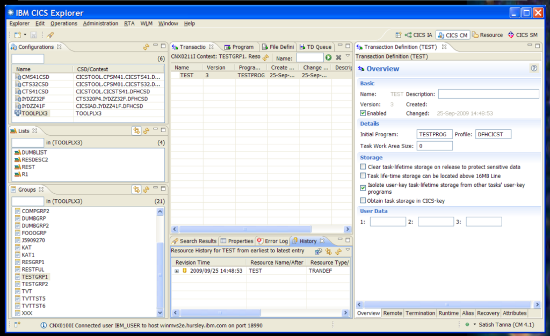Close the History view tab
The image size is (550, 336).
coord(322,240)
